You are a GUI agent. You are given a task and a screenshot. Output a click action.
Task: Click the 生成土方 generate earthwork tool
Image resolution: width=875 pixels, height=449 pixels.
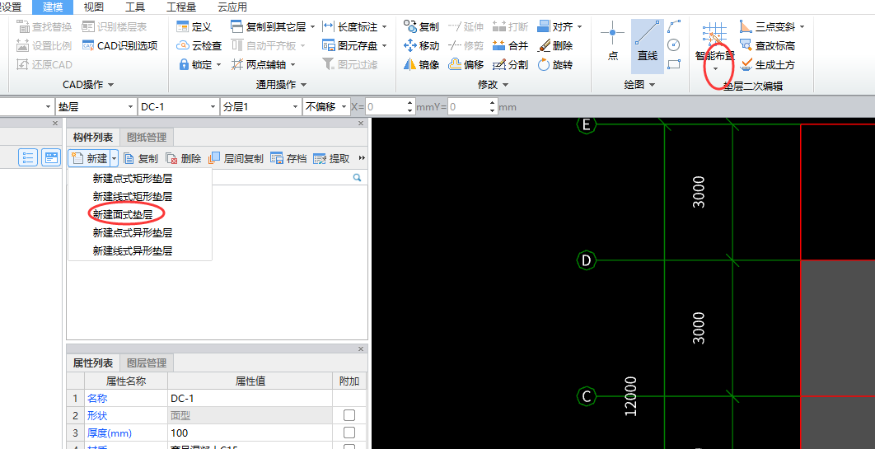(767, 65)
